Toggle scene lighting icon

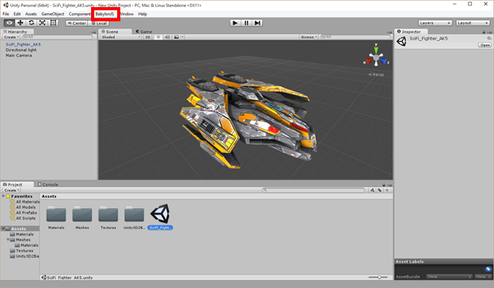click(158, 37)
